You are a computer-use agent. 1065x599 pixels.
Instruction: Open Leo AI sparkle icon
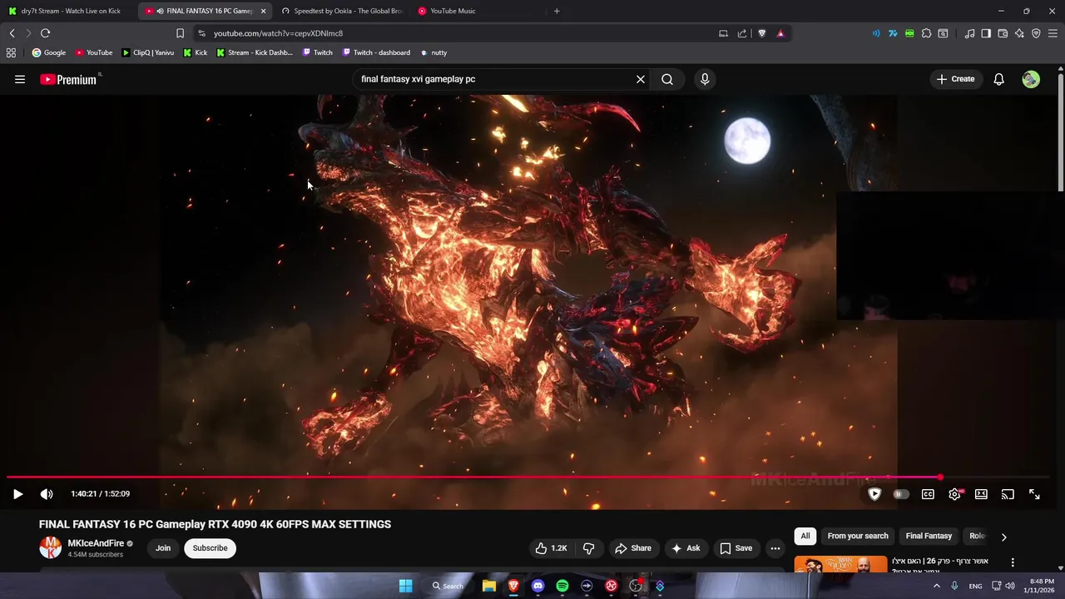click(x=1019, y=33)
